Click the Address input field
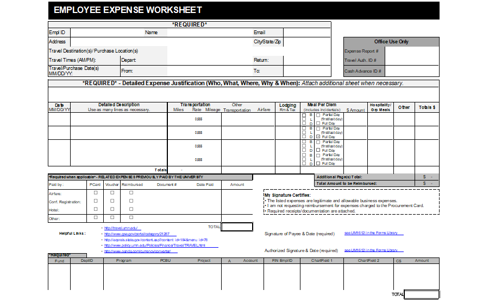The image size is (489, 303). [x=161, y=42]
